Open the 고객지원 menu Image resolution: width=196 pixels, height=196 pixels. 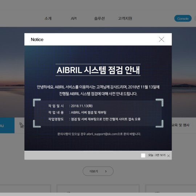pyautogui.click(x=125, y=19)
